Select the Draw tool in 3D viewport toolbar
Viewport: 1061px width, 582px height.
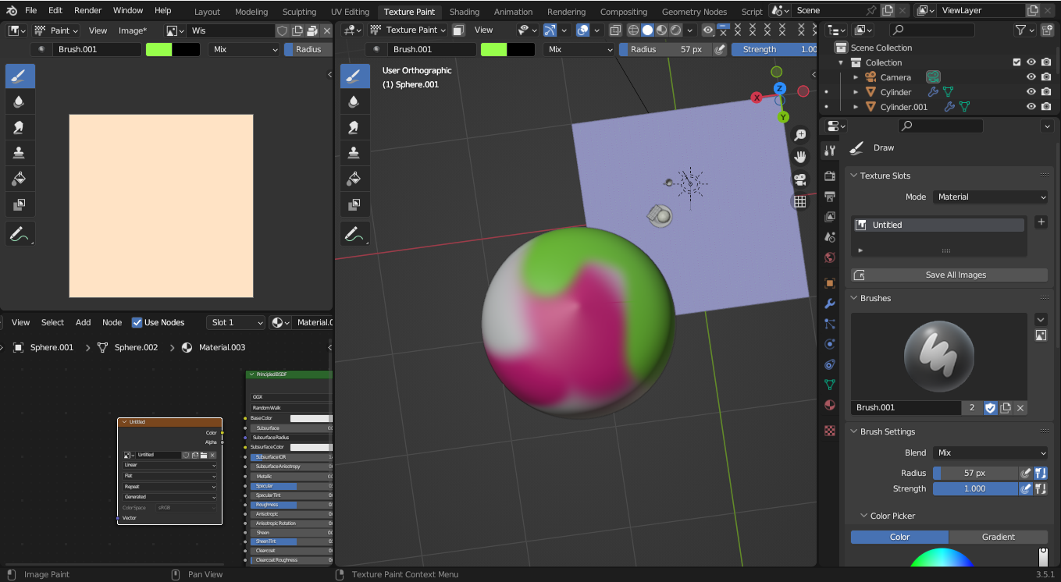[354, 76]
